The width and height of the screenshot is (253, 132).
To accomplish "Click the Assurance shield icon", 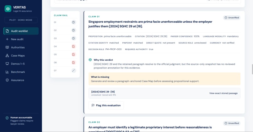I will coord(7,80).
